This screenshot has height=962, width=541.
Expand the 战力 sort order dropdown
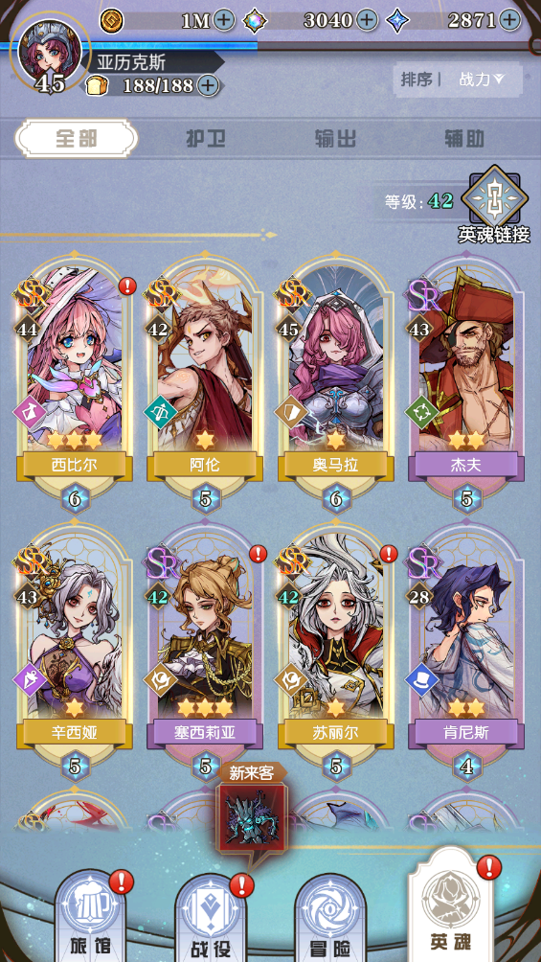point(482,80)
